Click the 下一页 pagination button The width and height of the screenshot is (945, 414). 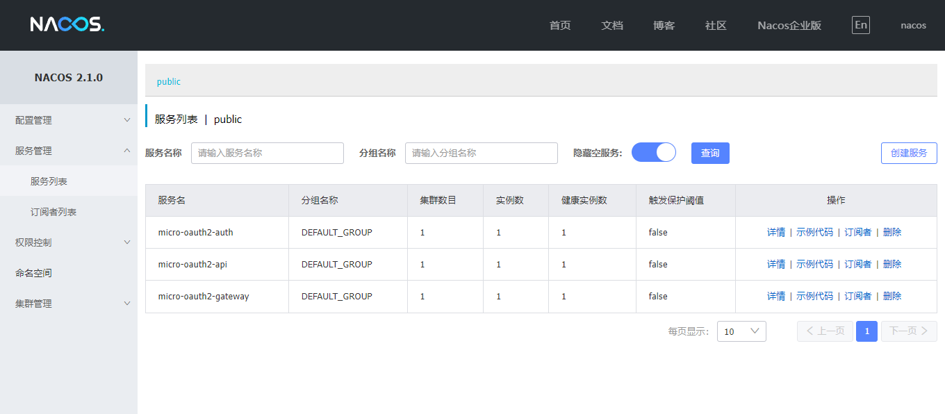click(x=909, y=331)
